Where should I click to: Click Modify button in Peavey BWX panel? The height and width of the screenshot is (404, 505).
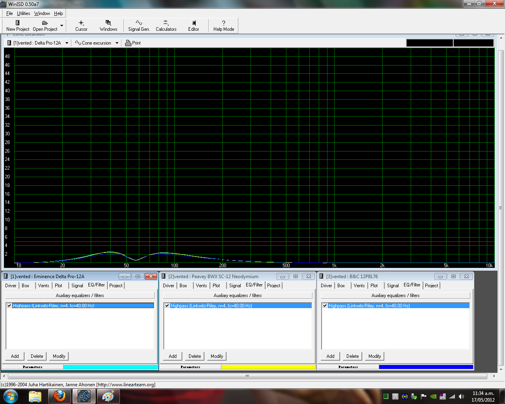point(217,356)
